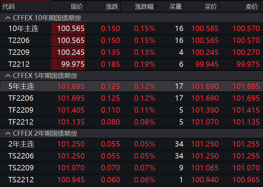Screen dimensions: 263x187
Task: Select the 2年主连 contract row
Action: click(21, 144)
